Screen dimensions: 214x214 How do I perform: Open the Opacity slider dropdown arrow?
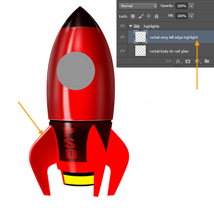[x=192, y=6]
